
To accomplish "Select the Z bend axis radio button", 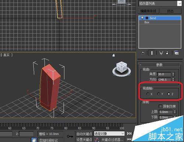I will 169,94.
